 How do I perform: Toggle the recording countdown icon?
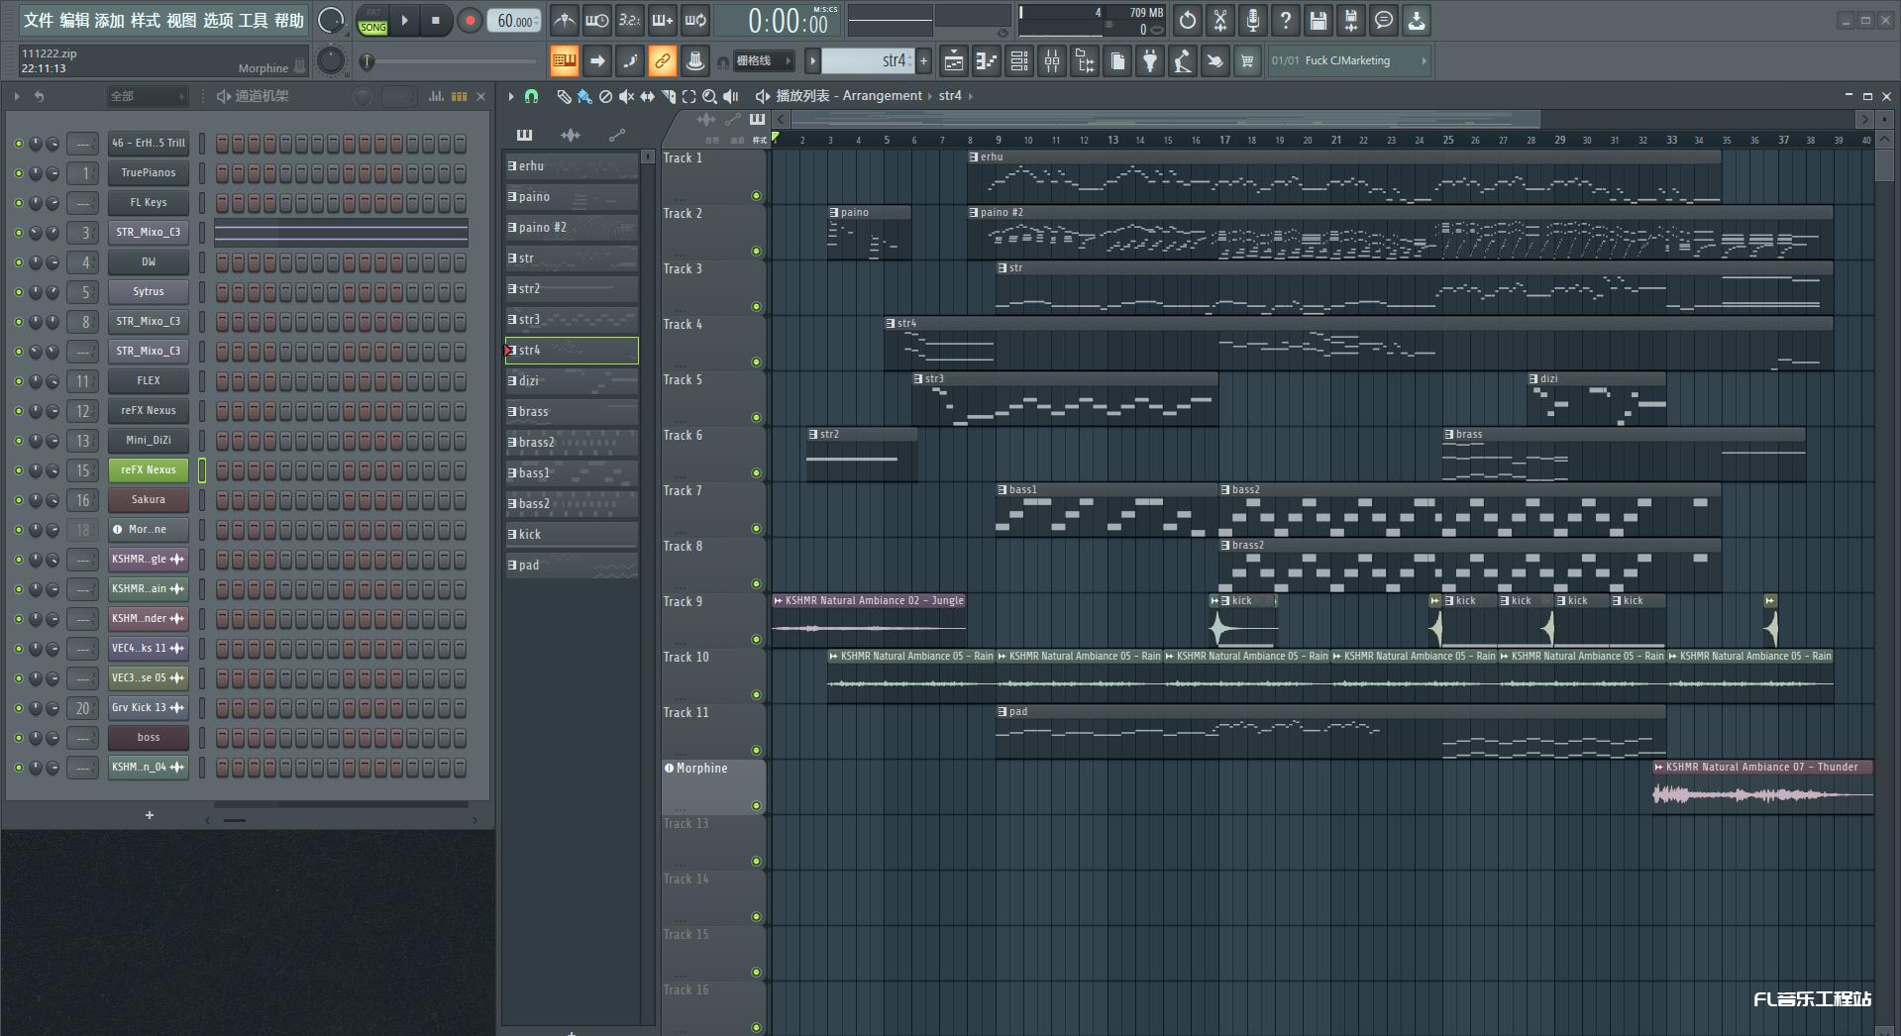(629, 20)
